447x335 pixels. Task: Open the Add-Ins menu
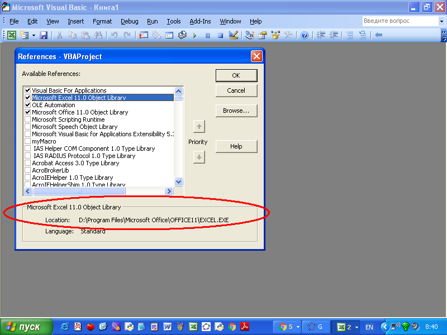[200, 21]
